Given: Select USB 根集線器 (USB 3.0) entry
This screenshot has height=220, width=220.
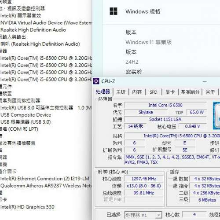Looking at the screenshot, I should (x=26, y=122).
